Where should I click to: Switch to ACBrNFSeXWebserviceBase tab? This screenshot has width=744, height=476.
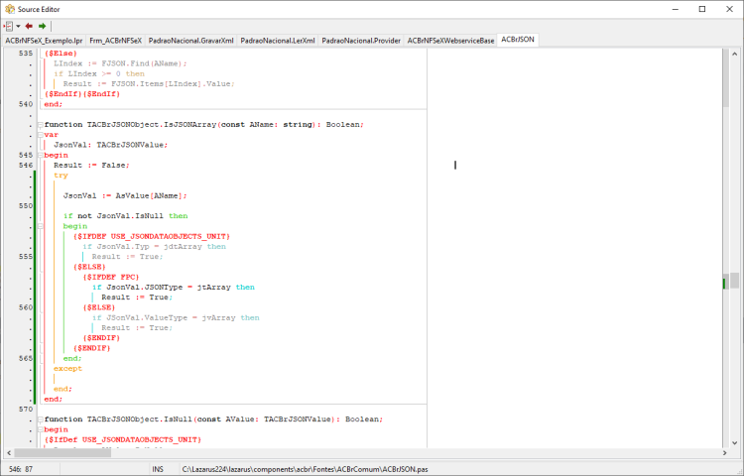[x=450, y=41]
